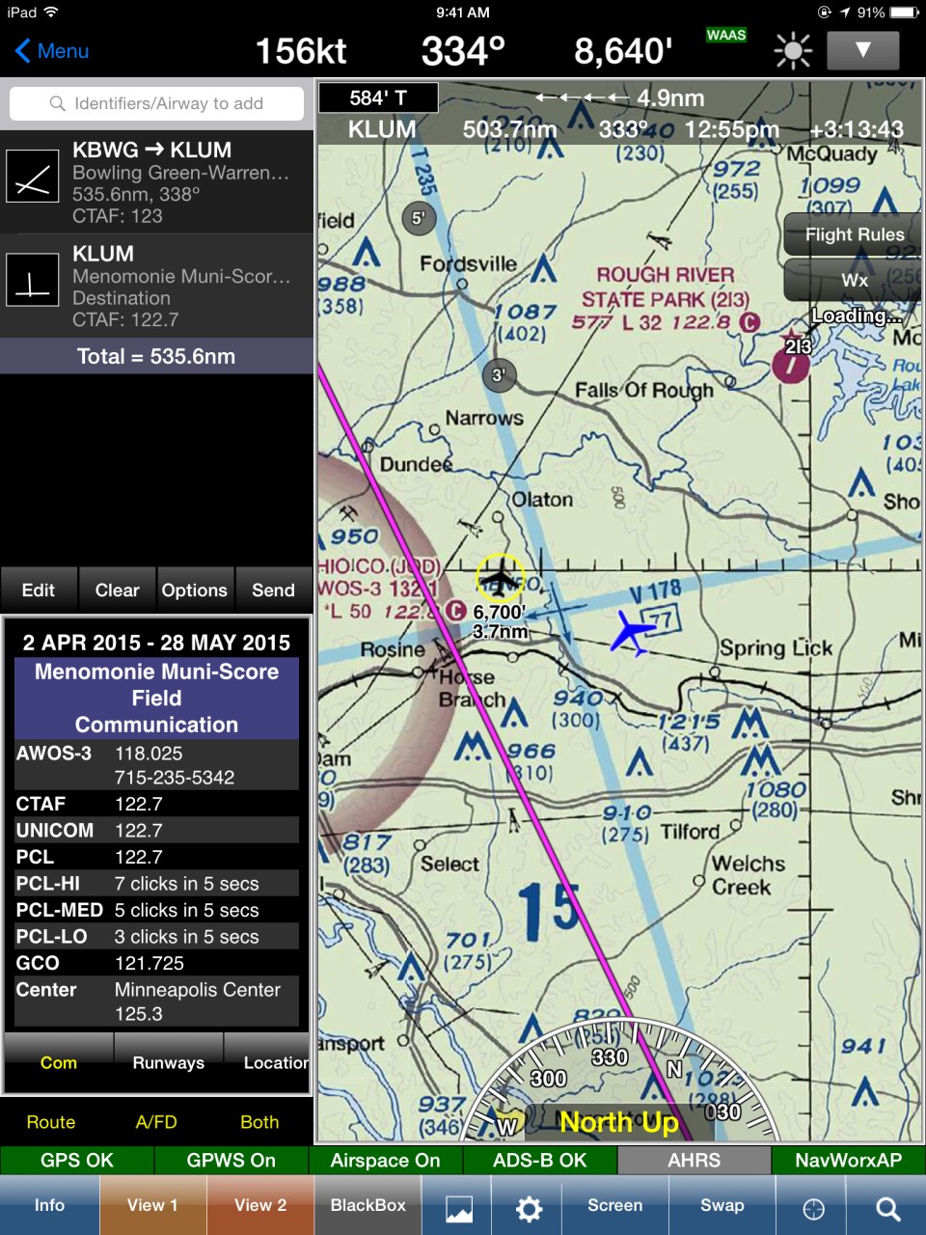This screenshot has height=1235, width=926.
Task: Toggle GPWS On
Action: tap(231, 1160)
